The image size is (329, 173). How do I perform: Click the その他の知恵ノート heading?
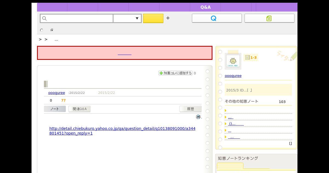pyautogui.click(x=242, y=101)
